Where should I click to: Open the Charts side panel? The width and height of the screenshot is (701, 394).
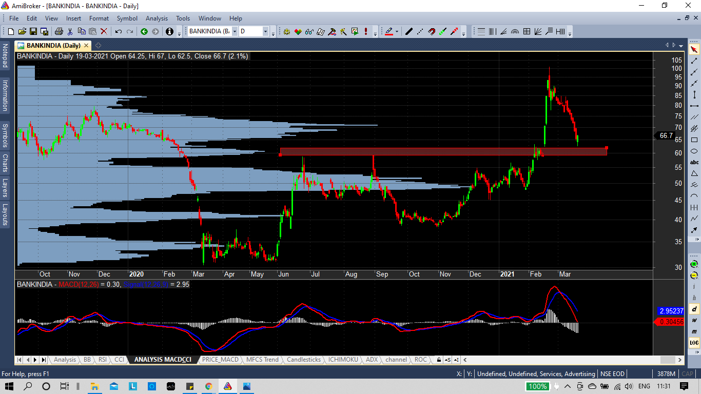pos(5,163)
